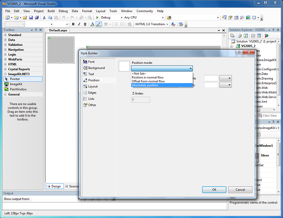Choose Offset from normal flow option

click(162, 81)
